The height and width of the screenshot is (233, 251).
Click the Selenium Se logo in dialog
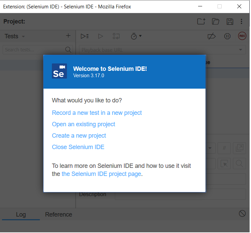pyautogui.click(x=59, y=71)
